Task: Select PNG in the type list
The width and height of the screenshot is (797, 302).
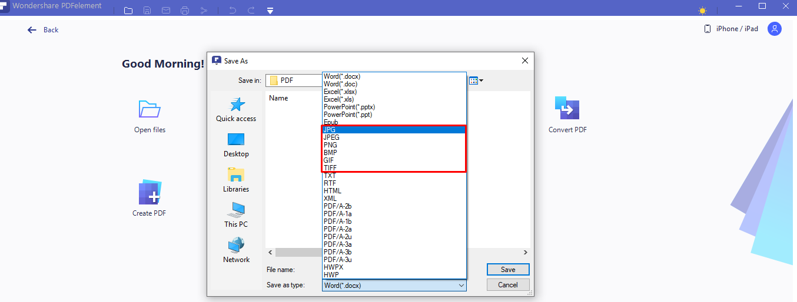Action: click(x=394, y=145)
